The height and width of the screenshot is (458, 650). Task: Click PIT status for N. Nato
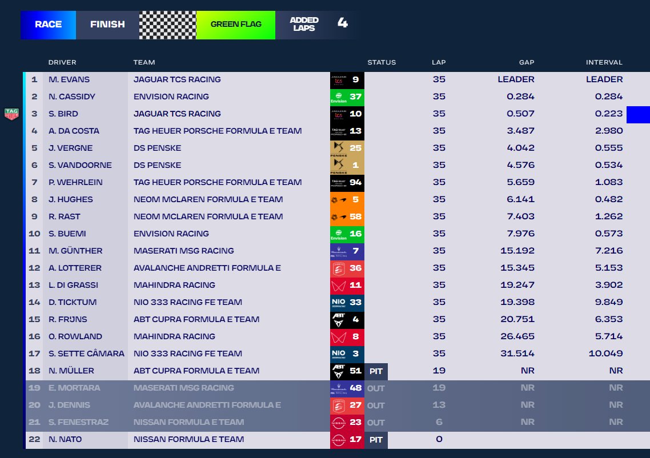click(x=376, y=440)
